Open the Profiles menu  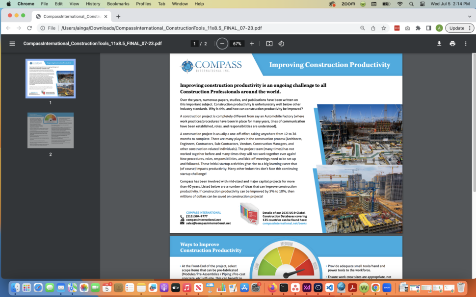point(144,4)
